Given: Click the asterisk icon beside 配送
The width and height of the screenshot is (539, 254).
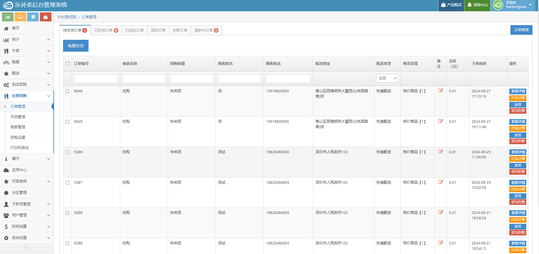Looking at the screenshot, I should (6, 73).
